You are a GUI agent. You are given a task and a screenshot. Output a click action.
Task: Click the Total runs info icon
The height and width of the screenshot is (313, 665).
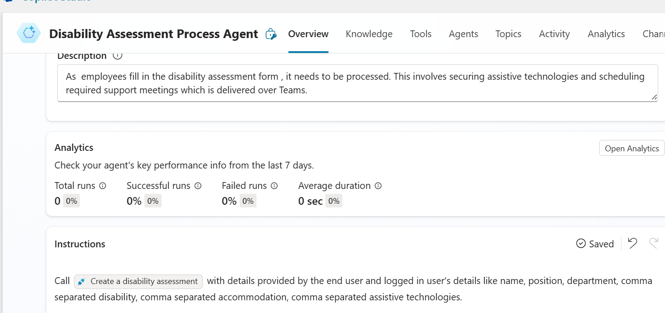point(103,186)
